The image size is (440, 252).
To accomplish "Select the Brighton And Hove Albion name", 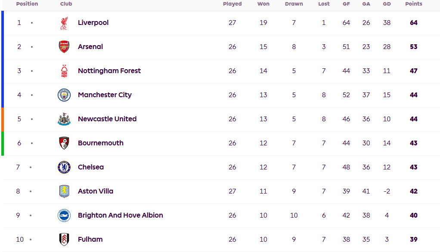I will 120,215.
